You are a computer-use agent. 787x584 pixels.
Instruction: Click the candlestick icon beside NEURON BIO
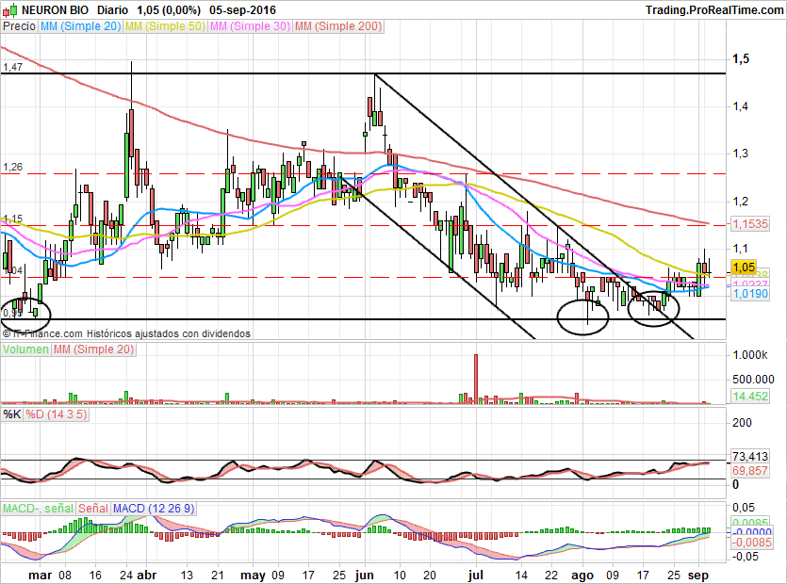[x=10, y=10]
